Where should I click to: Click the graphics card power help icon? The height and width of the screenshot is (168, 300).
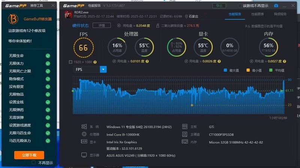click(x=219, y=61)
